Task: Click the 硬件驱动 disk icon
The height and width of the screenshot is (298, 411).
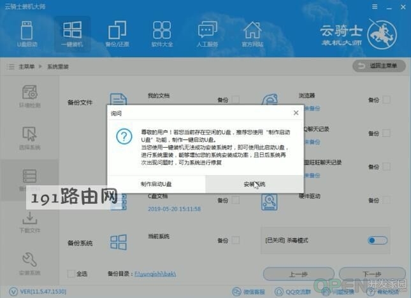Action: click(x=269, y=202)
